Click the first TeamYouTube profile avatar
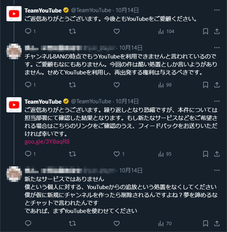The width and height of the screenshot is (227, 232). pyautogui.click(x=14, y=14)
